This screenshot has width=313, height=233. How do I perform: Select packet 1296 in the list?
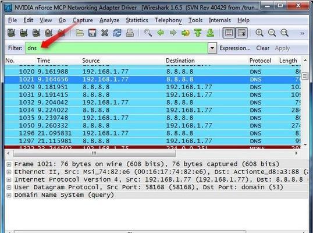[x=152, y=133]
